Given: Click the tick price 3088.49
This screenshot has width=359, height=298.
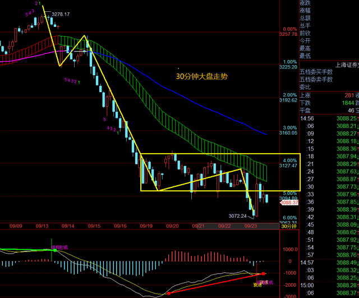Looking at the screenshot, I should pos(347,263).
